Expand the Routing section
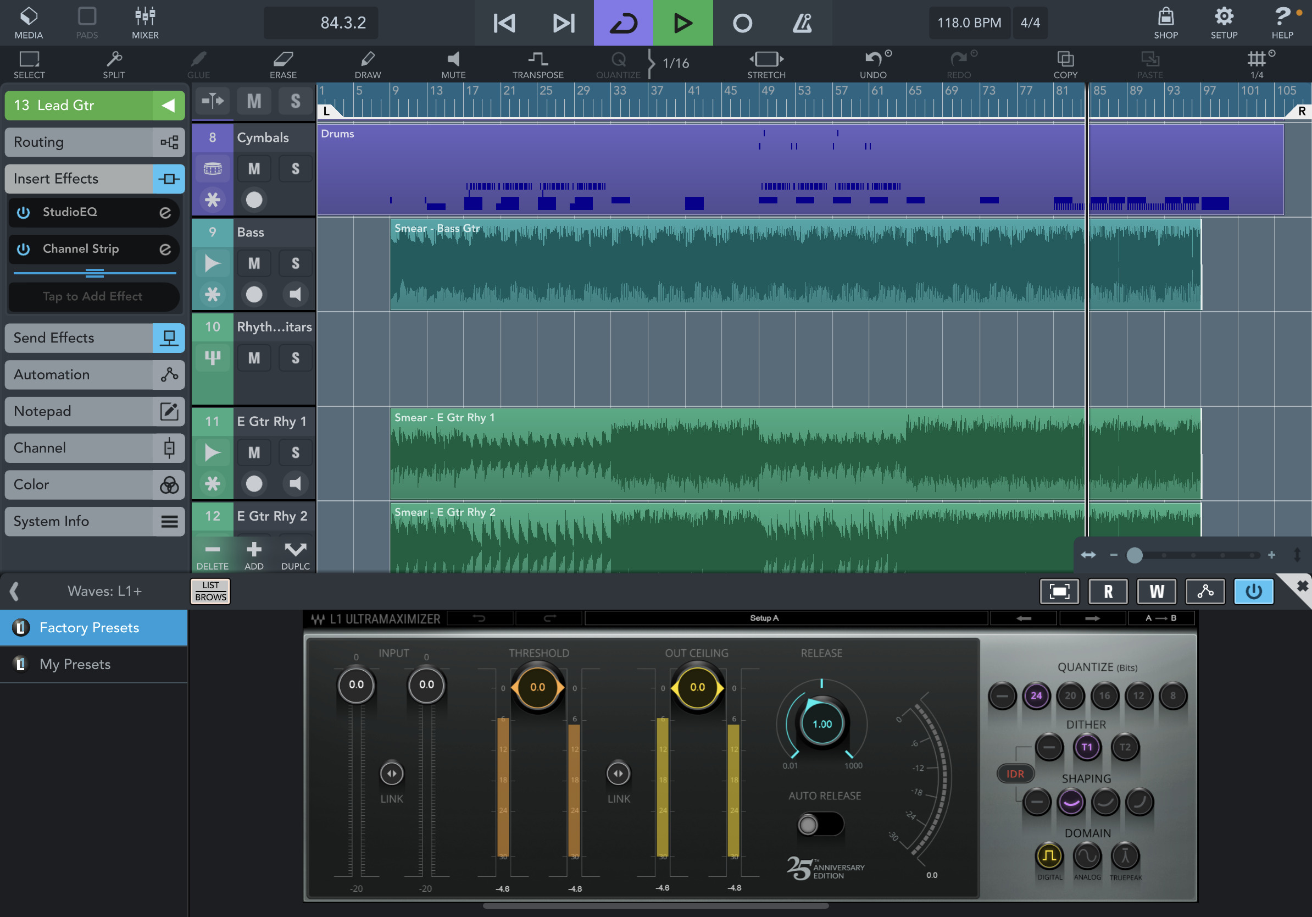The width and height of the screenshot is (1312, 917). coord(95,142)
